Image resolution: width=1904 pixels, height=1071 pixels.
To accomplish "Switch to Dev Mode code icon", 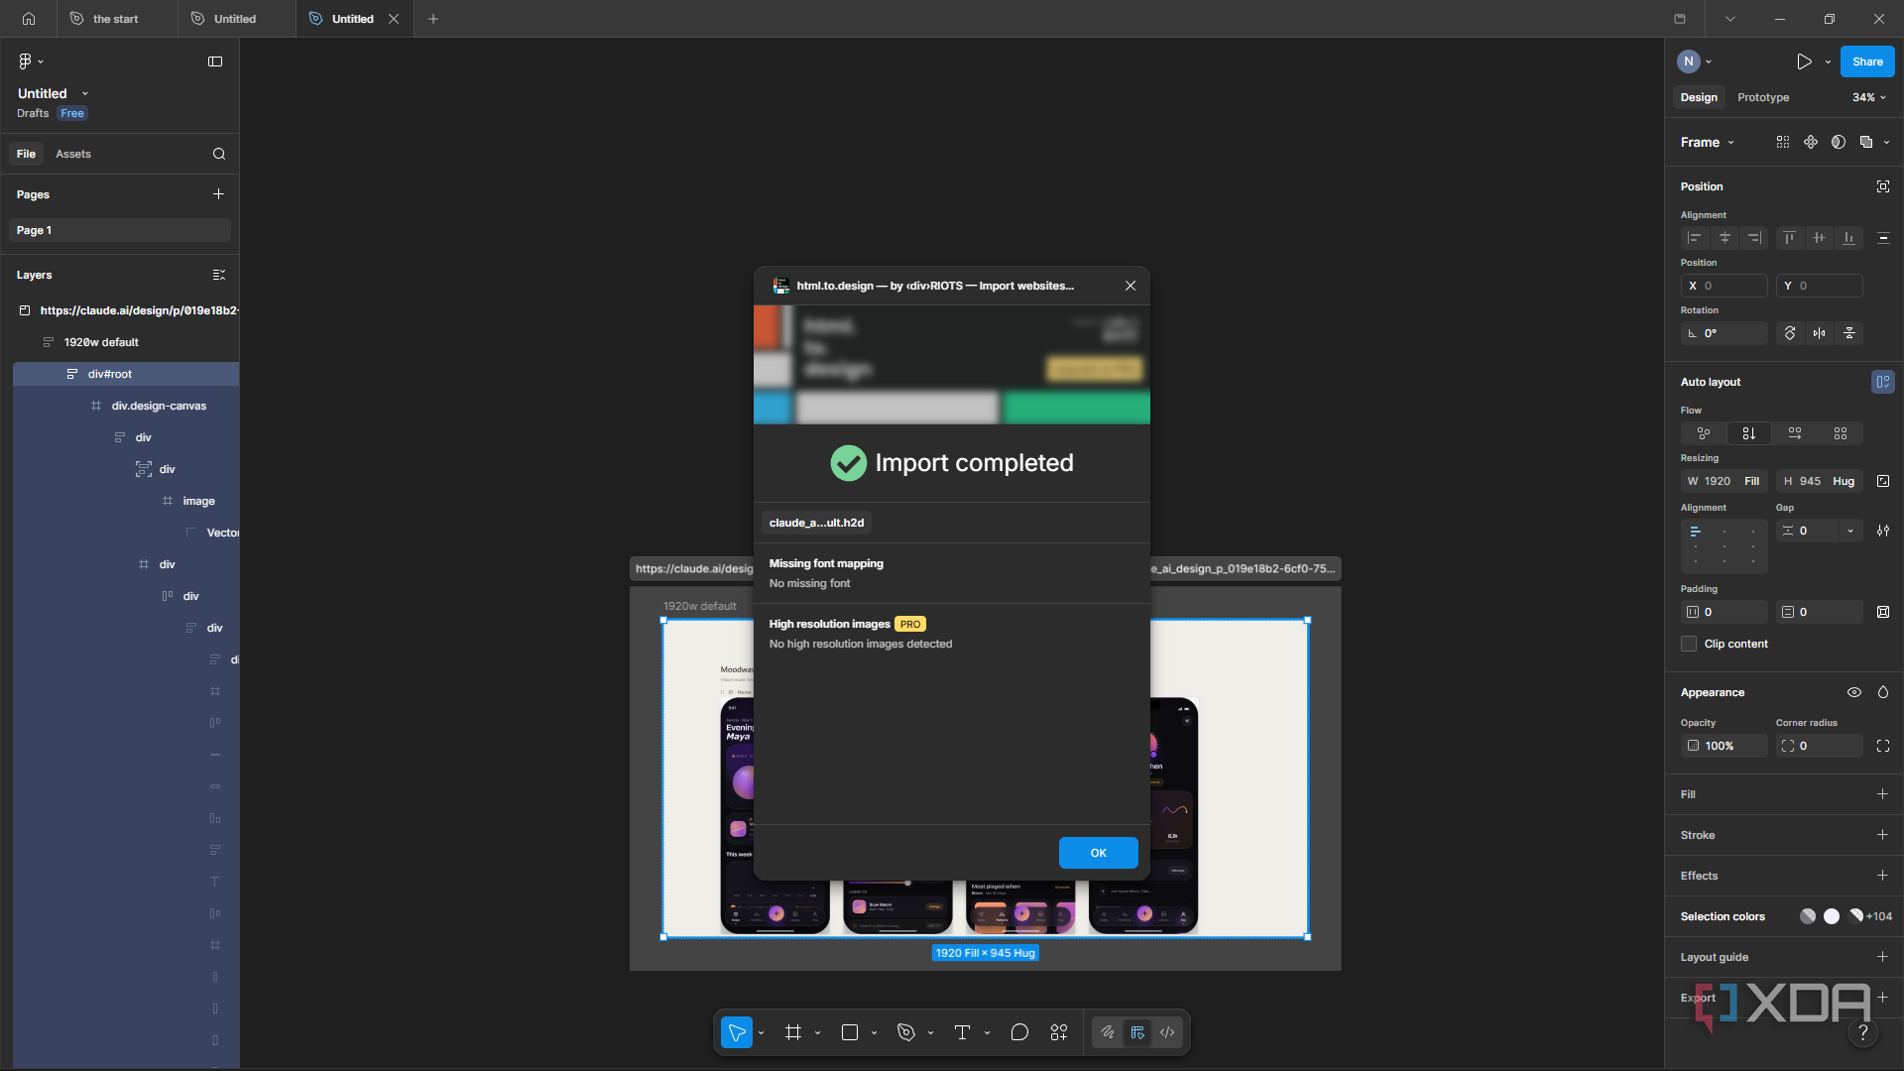I will pos(1167,1032).
